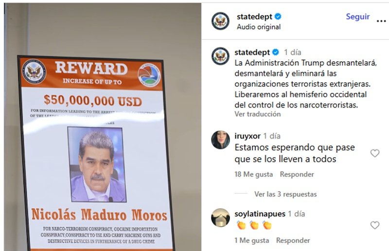Like iruyxor's comment with heart
The image size is (389, 251).
pos(374,153)
